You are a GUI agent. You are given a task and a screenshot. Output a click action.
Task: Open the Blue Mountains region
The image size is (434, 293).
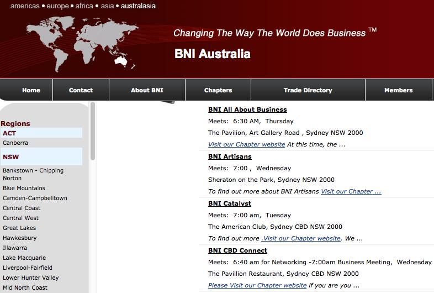24,188
